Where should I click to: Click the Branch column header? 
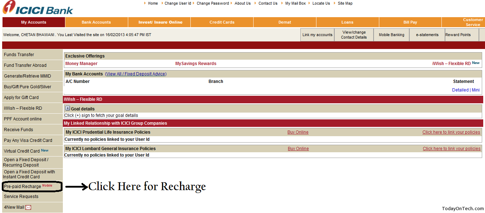216,81
